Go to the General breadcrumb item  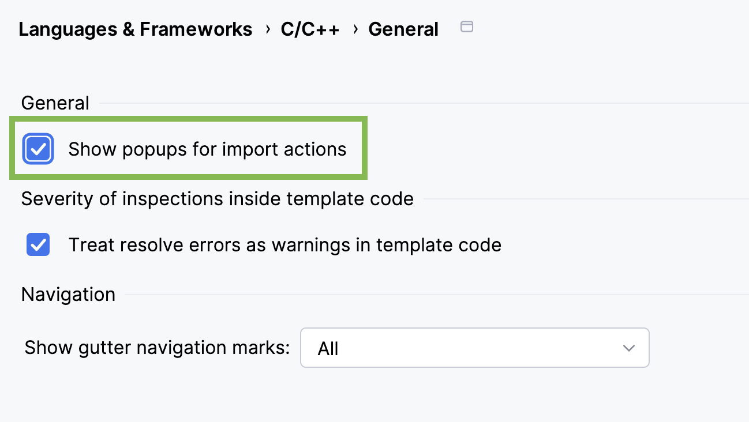click(x=403, y=29)
